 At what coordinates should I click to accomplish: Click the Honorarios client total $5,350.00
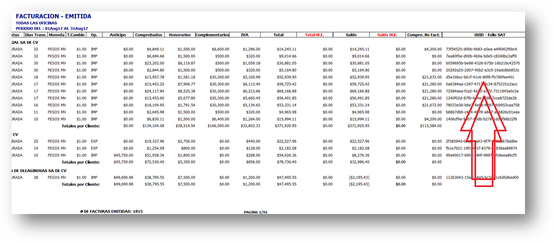(x=186, y=162)
